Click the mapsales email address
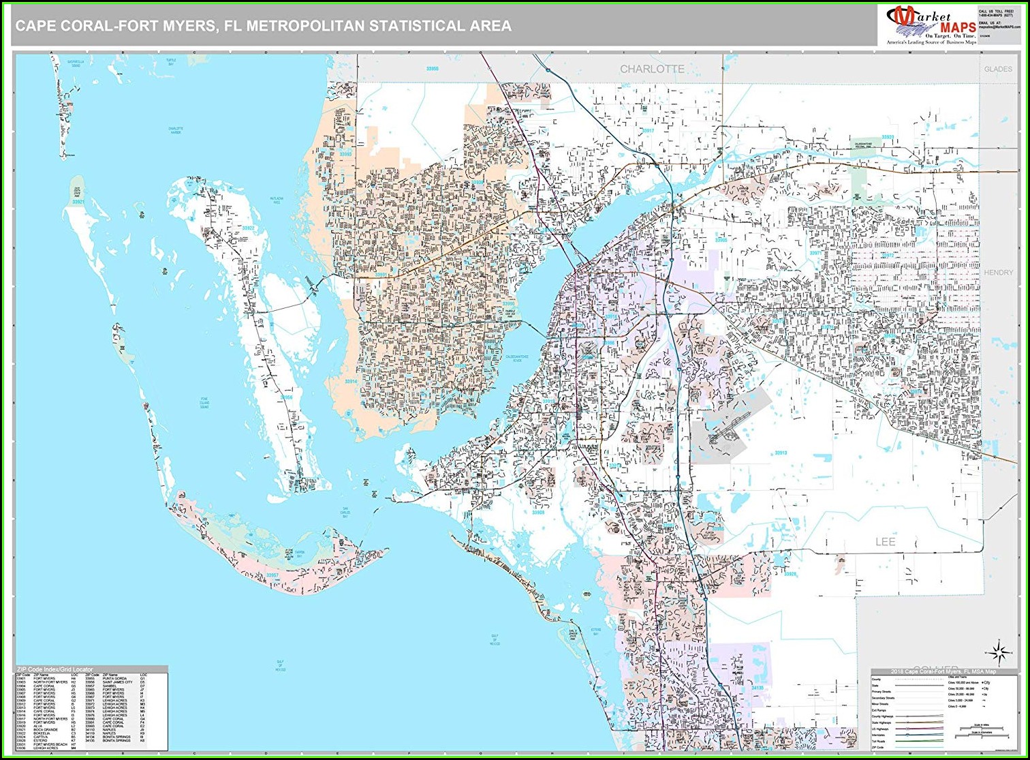Screen dimensions: 1030x760 tap(999, 29)
